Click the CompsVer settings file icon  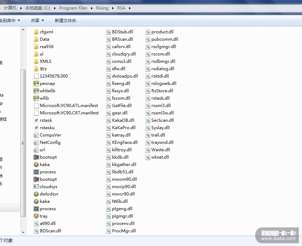pyautogui.click(x=36, y=135)
